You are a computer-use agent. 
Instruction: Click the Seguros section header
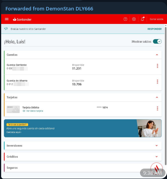pos(83,168)
